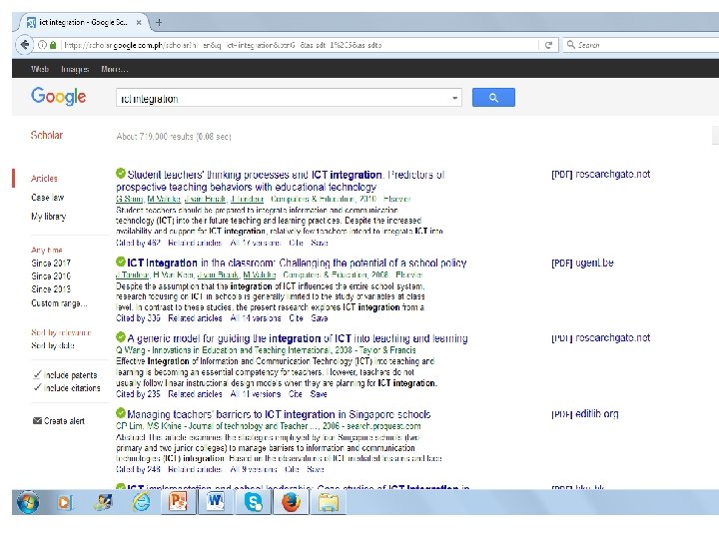Image resolution: width=719 pixels, height=539 pixels.
Task: Click the browser back arrow button
Action: click(25, 45)
